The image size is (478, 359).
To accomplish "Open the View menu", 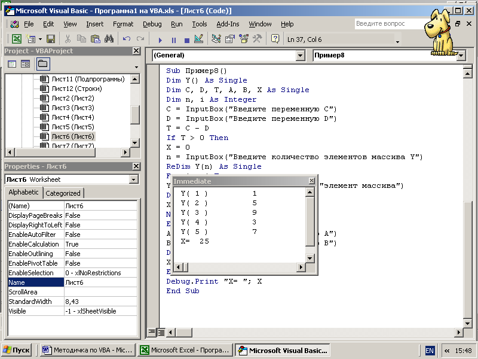I will (x=70, y=24).
